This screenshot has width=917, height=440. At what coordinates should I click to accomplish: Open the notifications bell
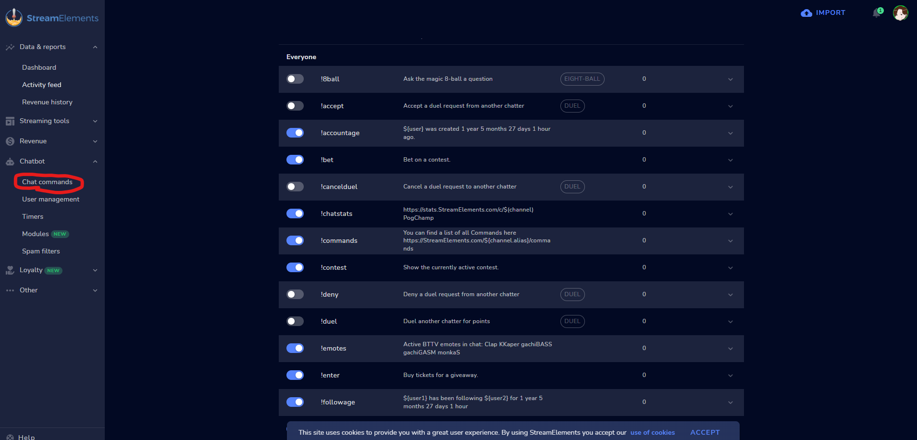tap(876, 13)
